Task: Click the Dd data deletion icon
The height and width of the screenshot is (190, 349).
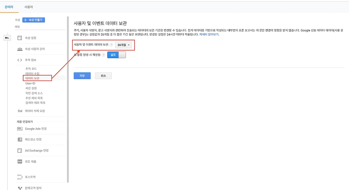Action: (x=20, y=111)
